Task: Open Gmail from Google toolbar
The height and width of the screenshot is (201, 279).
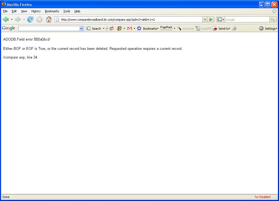Action: click(x=129, y=28)
